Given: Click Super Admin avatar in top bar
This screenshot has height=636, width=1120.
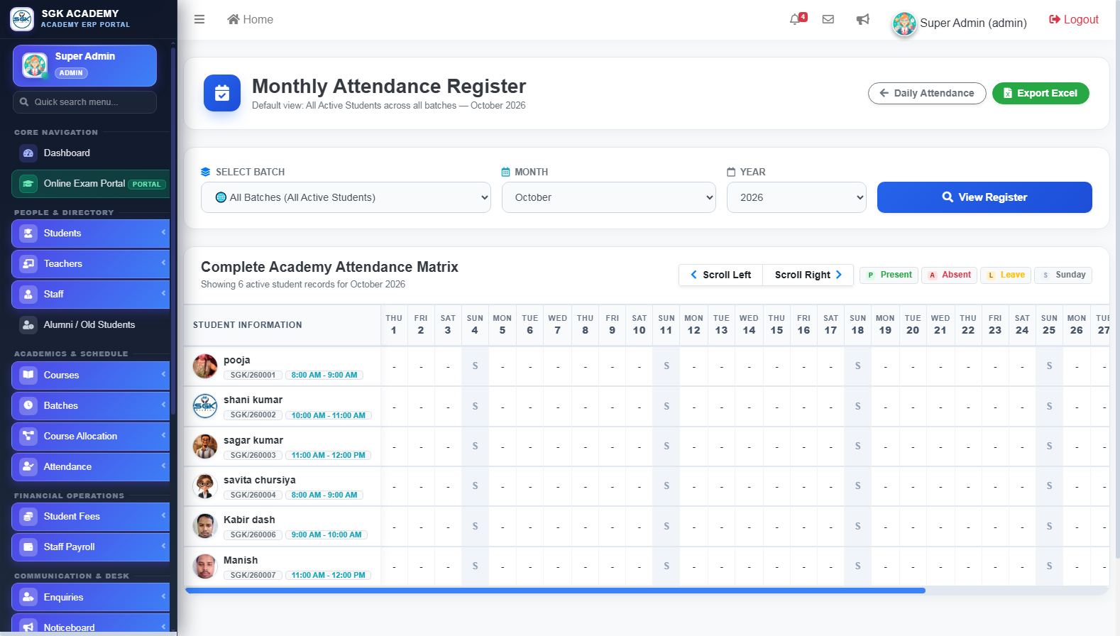Looking at the screenshot, I should (904, 23).
